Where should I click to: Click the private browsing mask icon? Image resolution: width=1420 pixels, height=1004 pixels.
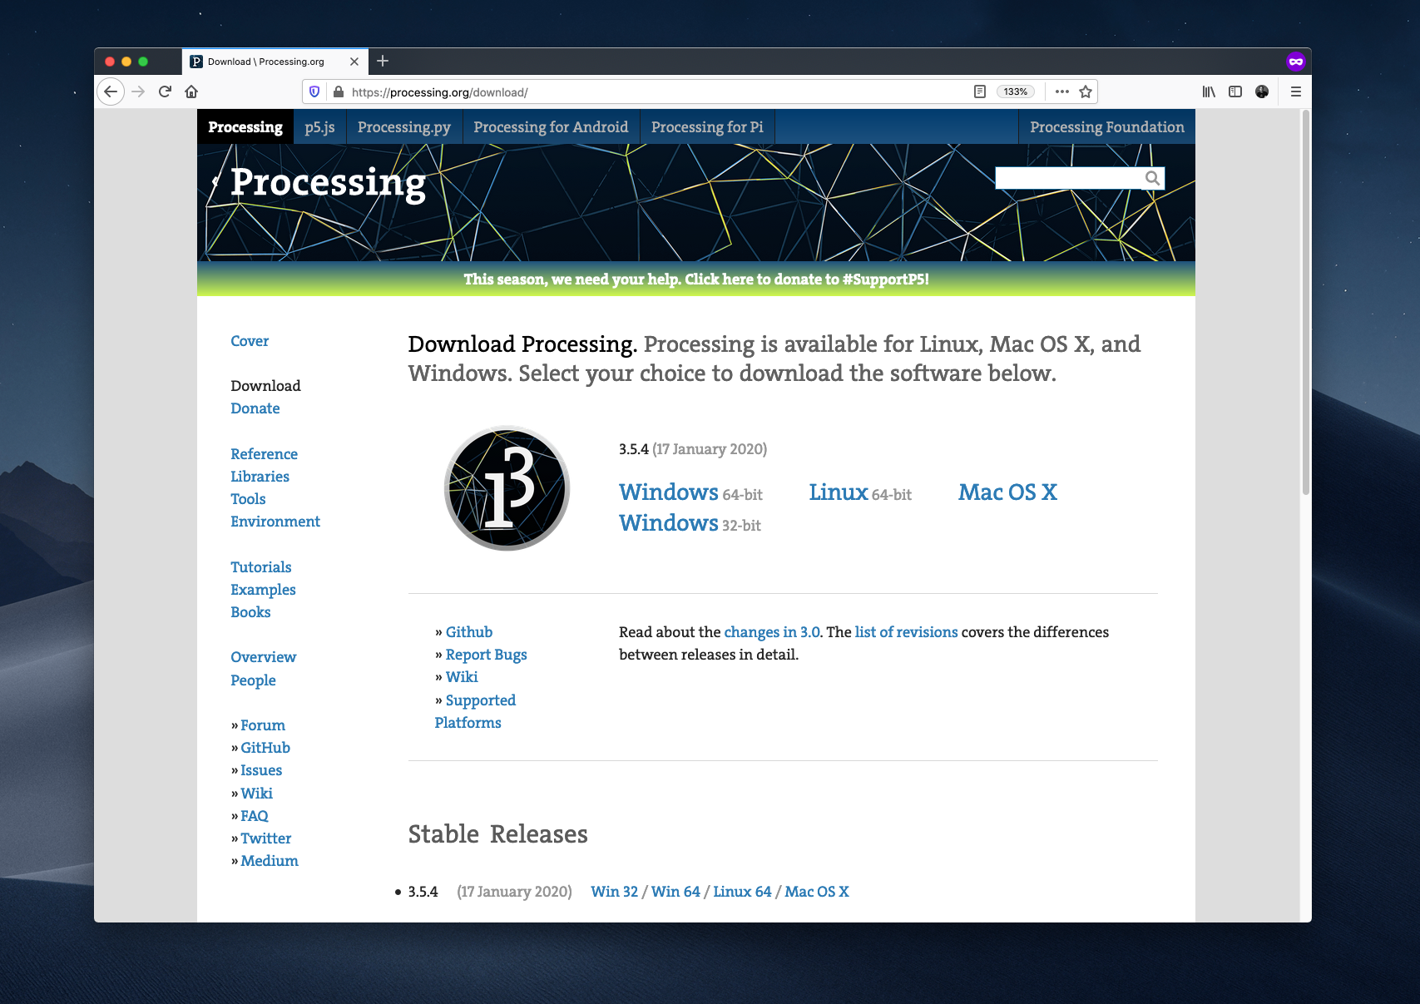1295,62
